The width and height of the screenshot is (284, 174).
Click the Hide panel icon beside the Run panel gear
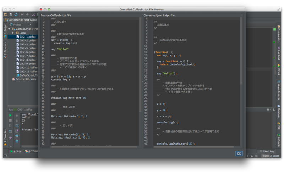[x=274, y=110]
